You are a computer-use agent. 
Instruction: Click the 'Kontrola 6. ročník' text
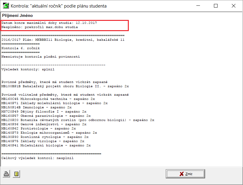tap(20, 48)
